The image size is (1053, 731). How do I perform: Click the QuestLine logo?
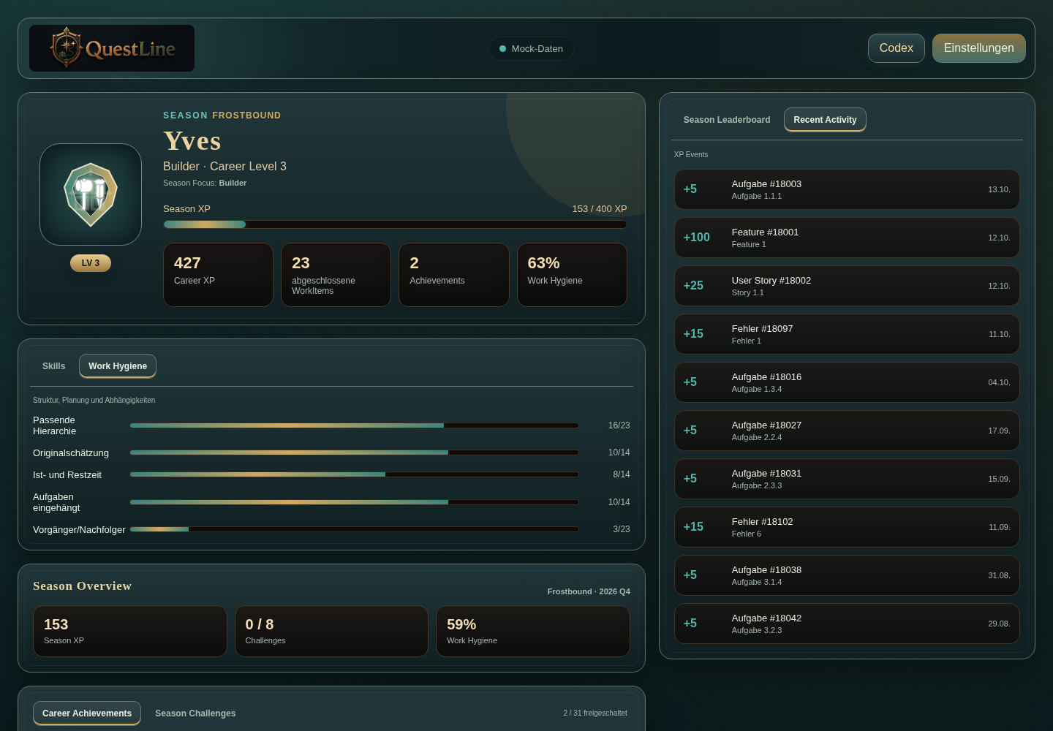tap(112, 48)
